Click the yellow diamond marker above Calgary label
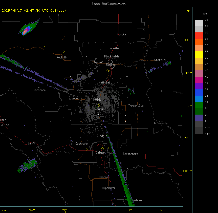The width and height of the screenshot is (218, 213). pos(102,149)
